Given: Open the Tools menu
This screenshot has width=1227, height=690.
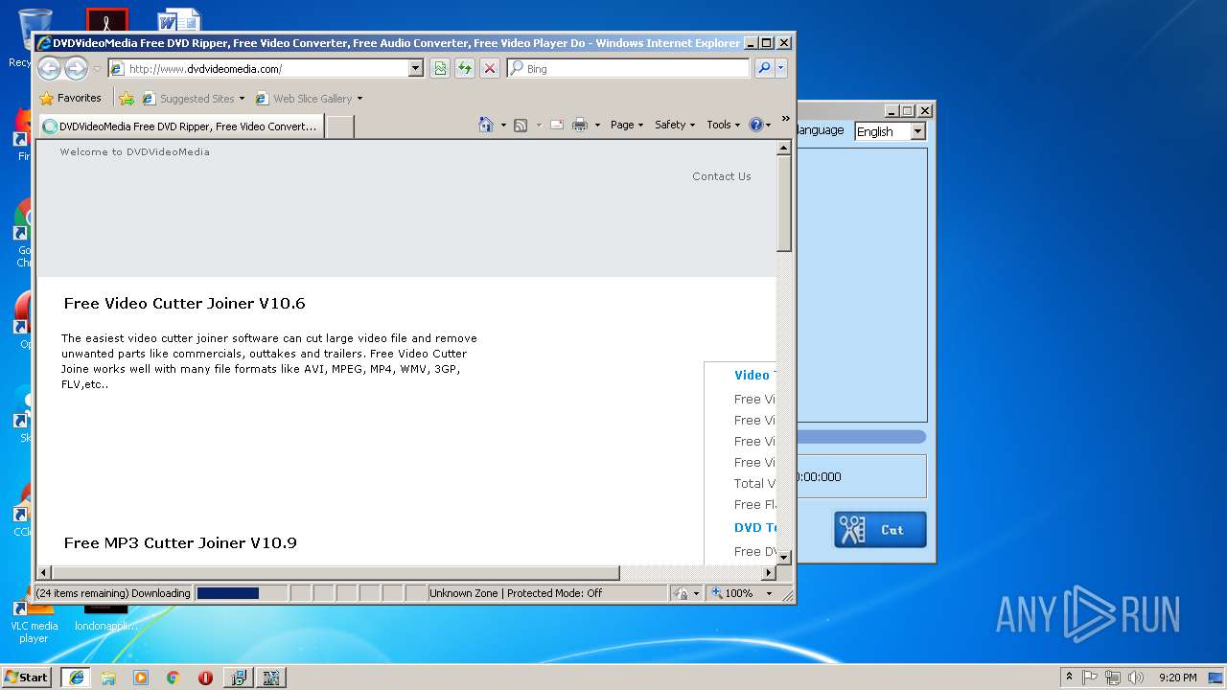Looking at the screenshot, I should (x=723, y=125).
